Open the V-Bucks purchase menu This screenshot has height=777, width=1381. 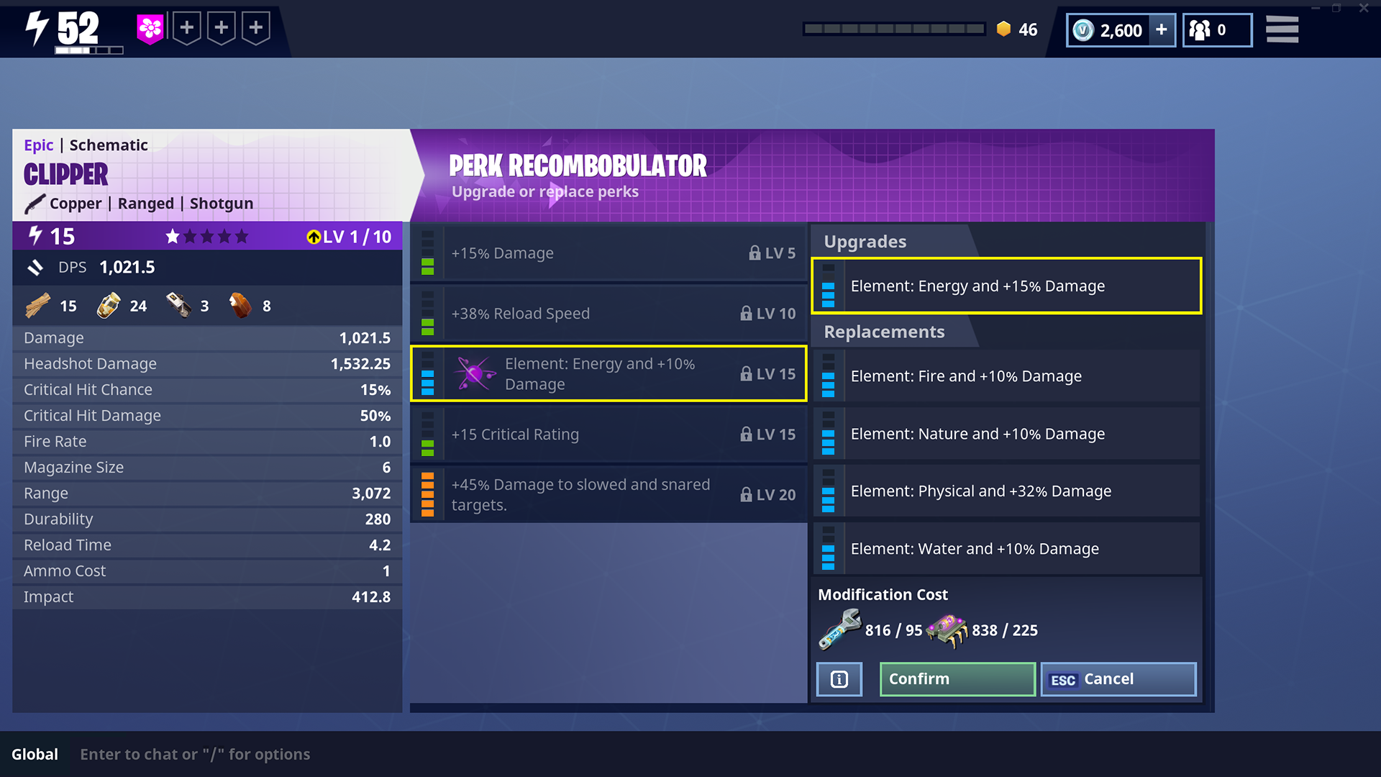click(1166, 30)
